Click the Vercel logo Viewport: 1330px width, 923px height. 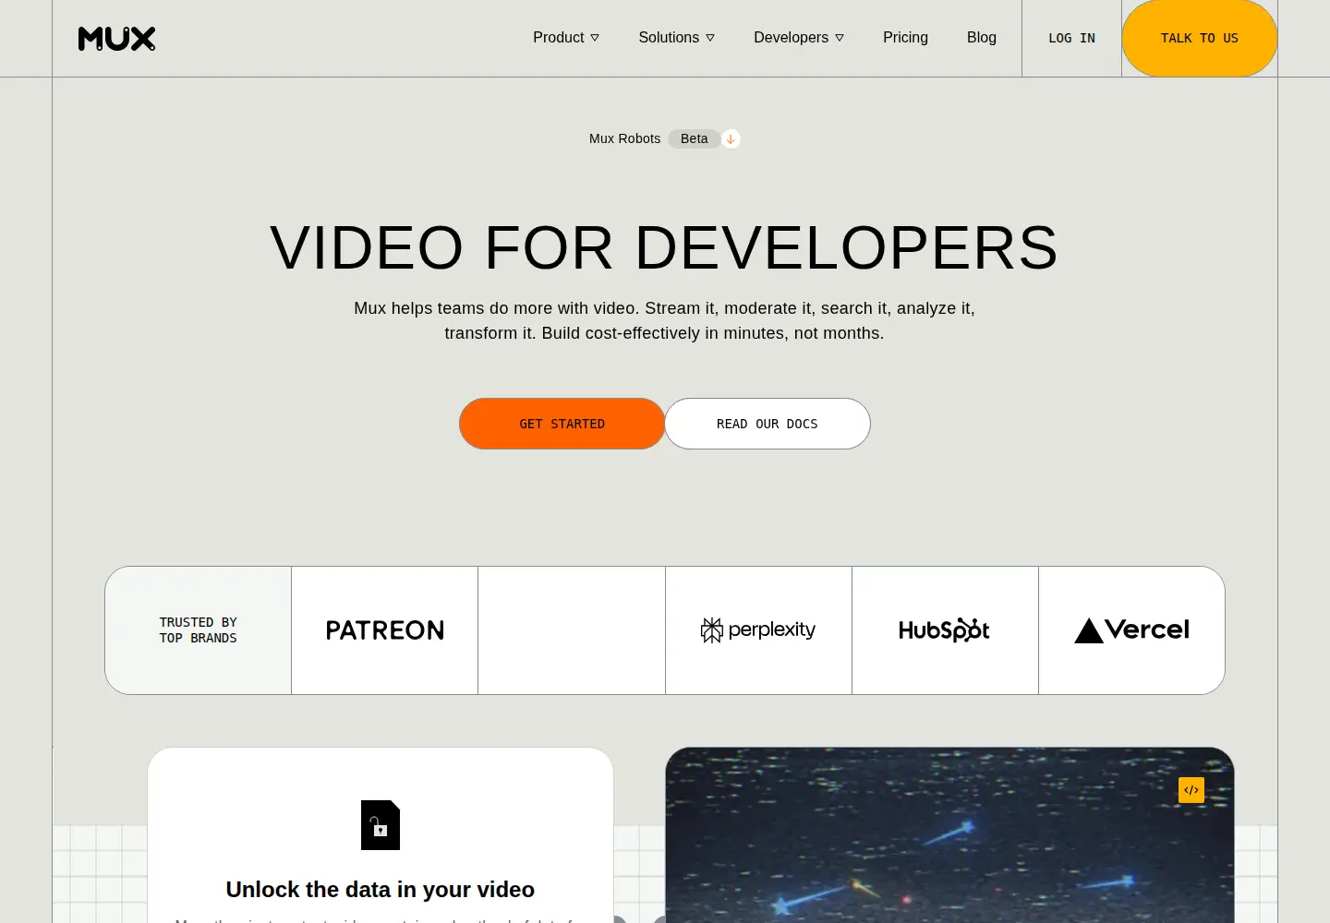(1131, 630)
